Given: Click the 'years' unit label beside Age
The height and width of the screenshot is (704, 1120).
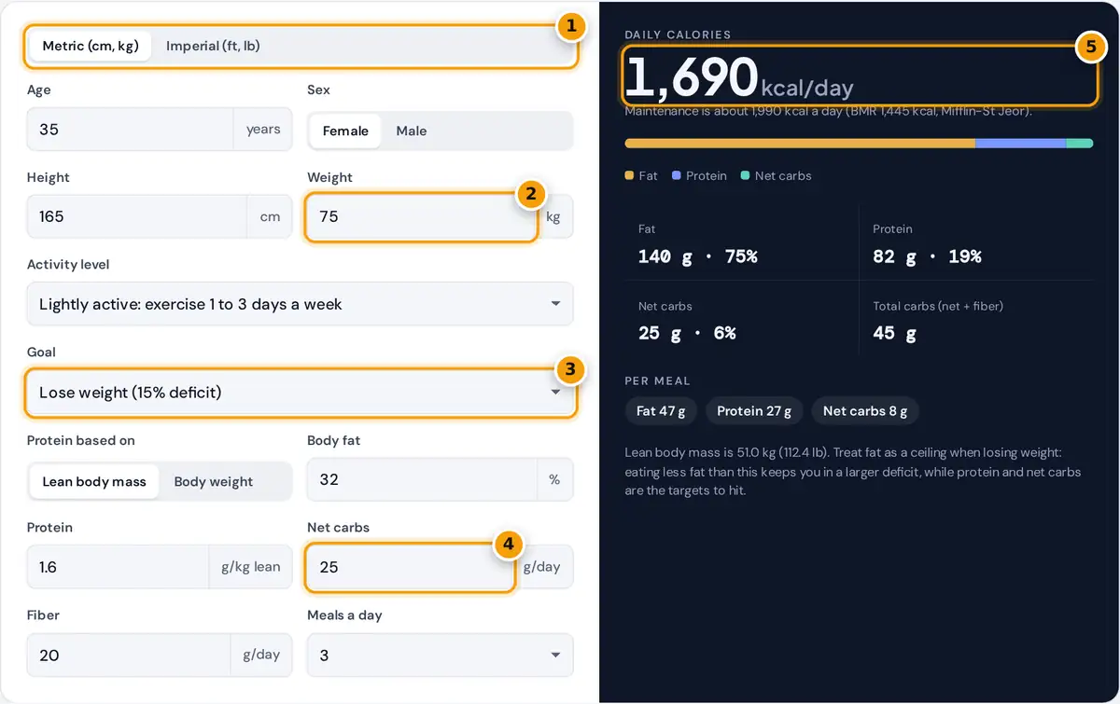Looking at the screenshot, I should pyautogui.click(x=263, y=130).
